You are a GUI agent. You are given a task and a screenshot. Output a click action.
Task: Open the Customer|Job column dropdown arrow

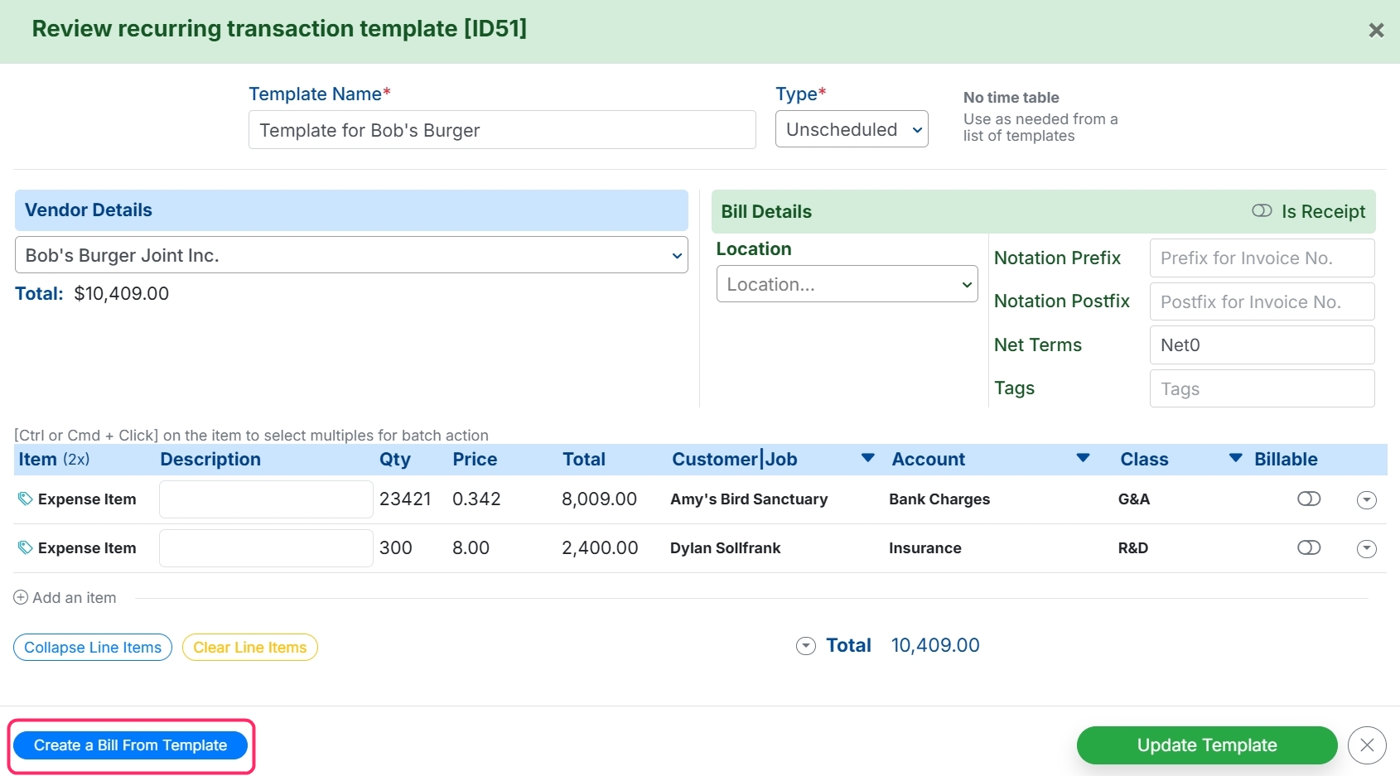868,458
